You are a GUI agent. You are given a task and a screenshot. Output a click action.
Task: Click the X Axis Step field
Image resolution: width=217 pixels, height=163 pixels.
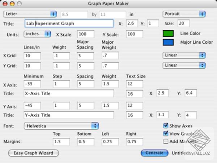61,84
